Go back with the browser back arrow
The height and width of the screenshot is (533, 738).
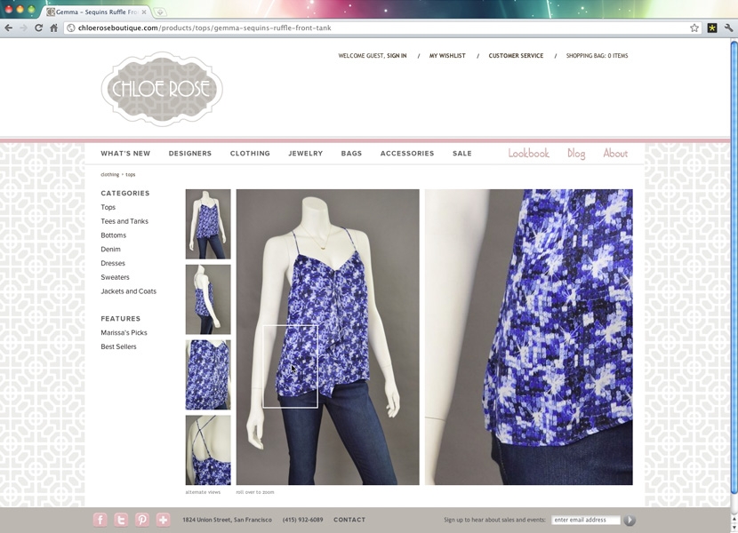point(9,28)
